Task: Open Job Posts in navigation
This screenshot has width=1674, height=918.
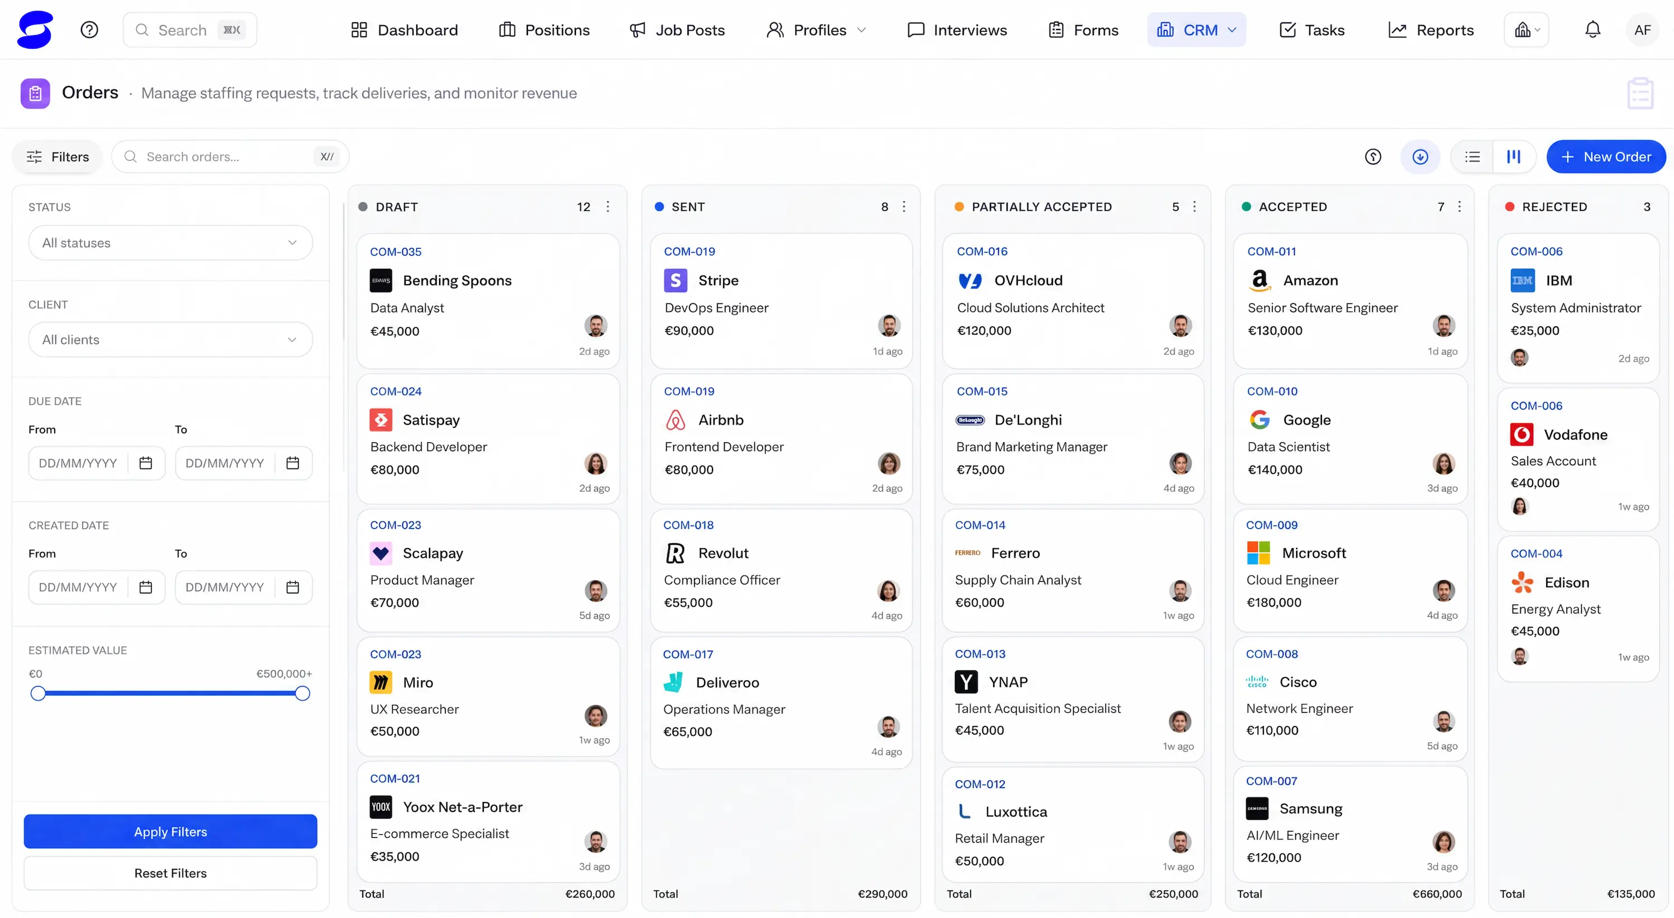Action: [677, 30]
